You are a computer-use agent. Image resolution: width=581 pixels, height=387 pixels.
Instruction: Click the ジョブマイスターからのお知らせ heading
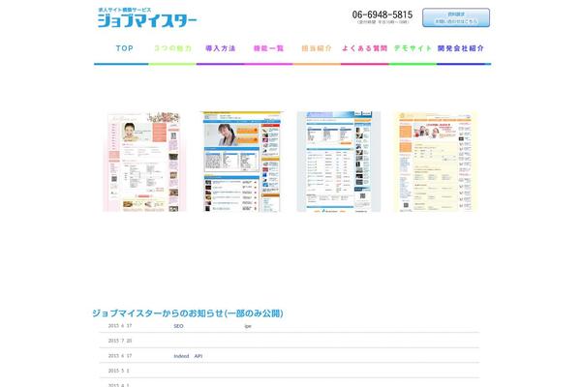coord(188,313)
